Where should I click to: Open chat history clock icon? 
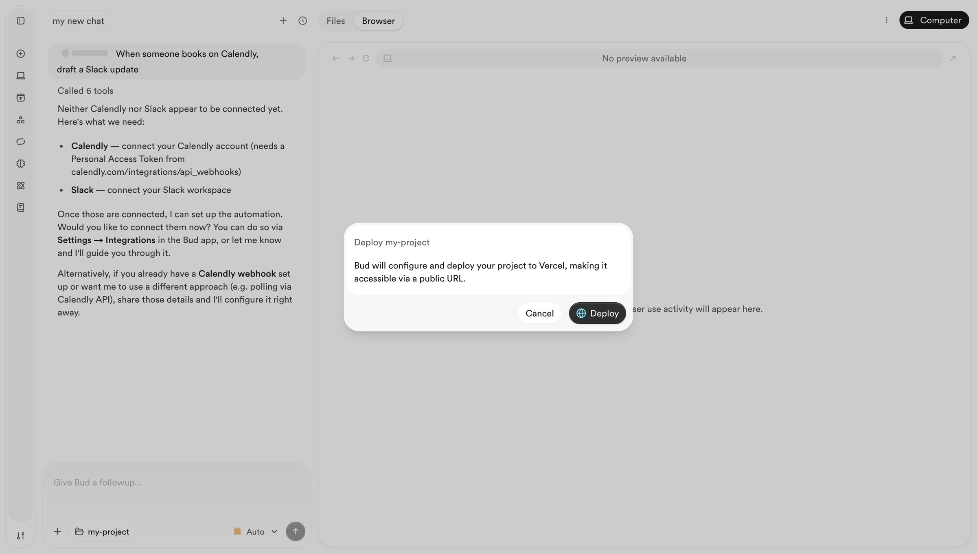[302, 21]
